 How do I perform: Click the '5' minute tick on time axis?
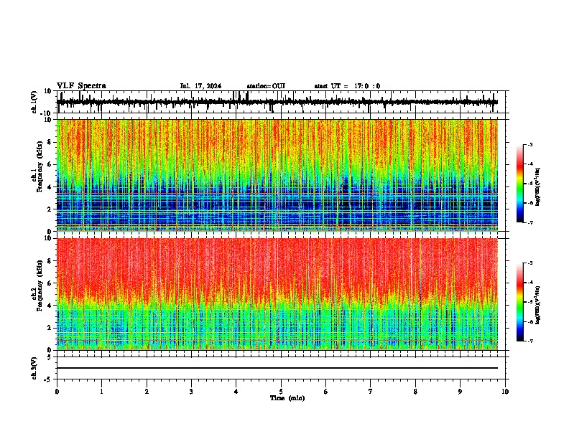[x=281, y=392]
